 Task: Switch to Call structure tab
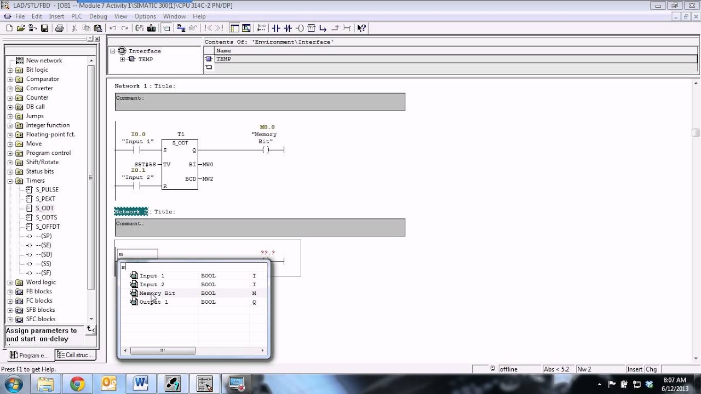[x=76, y=355]
